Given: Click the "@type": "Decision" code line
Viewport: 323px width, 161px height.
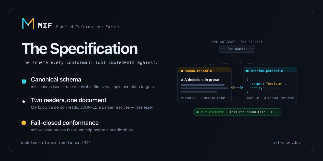Looking at the screenshot, I should point(268,84).
